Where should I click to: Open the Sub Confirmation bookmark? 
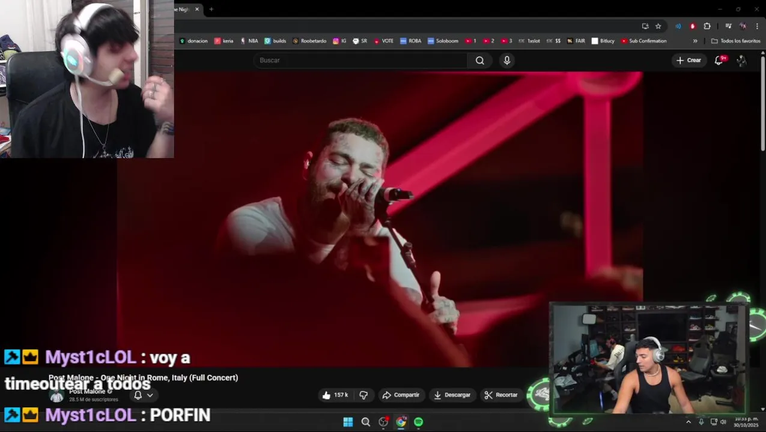pos(643,41)
